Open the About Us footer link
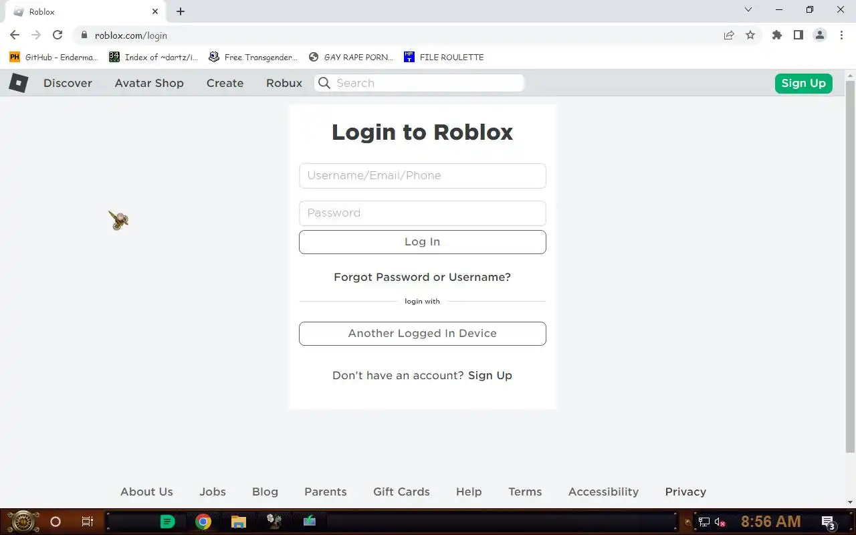856x535 pixels. (146, 492)
